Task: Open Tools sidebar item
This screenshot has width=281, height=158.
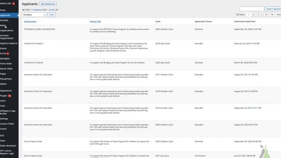Action: pyautogui.click(x=3, y=106)
